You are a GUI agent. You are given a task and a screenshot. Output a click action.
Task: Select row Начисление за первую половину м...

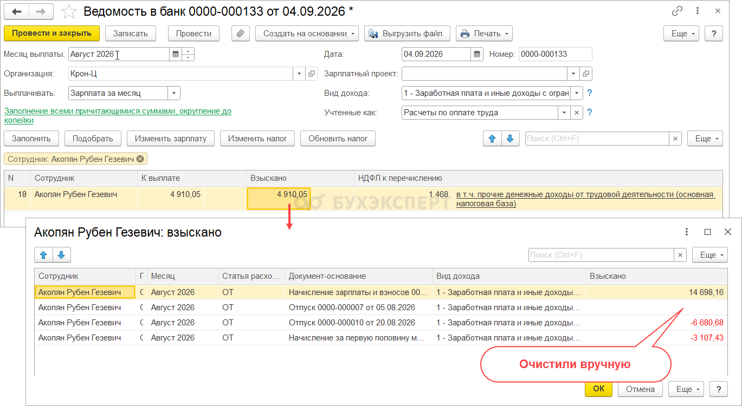pos(381,338)
